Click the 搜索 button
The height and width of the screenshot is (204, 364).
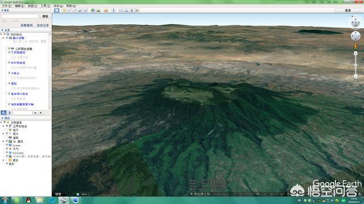pos(45,16)
